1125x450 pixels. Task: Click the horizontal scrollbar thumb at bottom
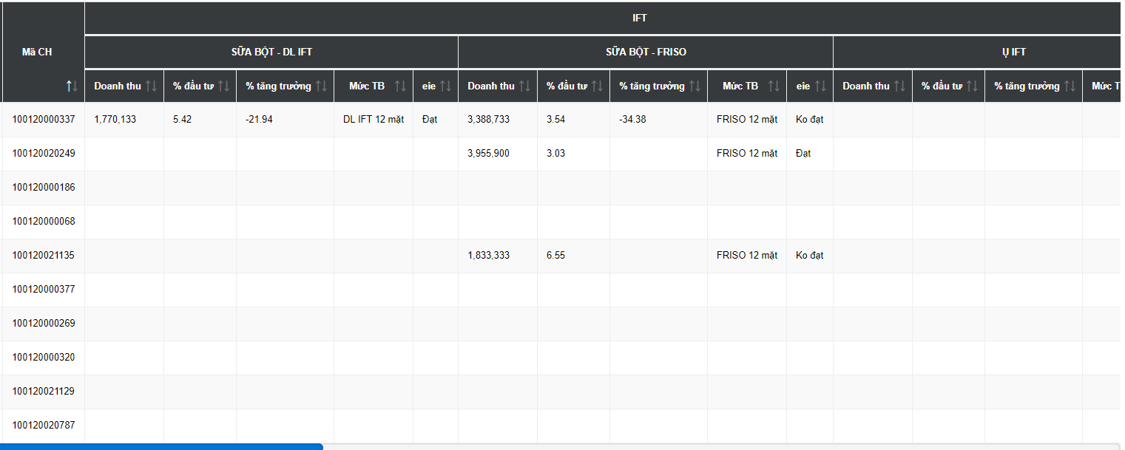(x=161, y=446)
